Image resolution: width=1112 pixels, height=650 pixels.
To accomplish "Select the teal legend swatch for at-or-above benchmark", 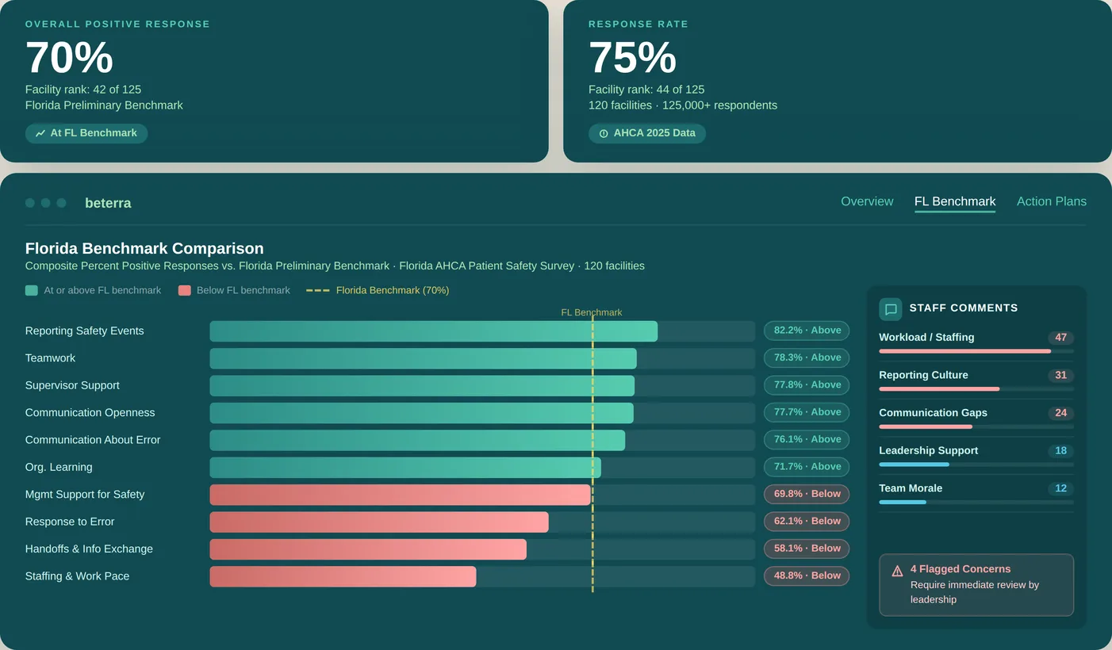I will pos(29,290).
